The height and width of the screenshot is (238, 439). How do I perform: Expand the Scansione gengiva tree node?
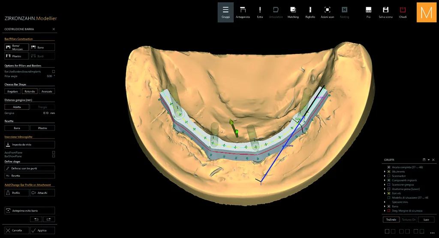point(385,185)
